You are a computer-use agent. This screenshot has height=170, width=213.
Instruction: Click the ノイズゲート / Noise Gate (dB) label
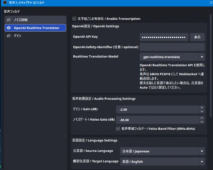pos(94,119)
